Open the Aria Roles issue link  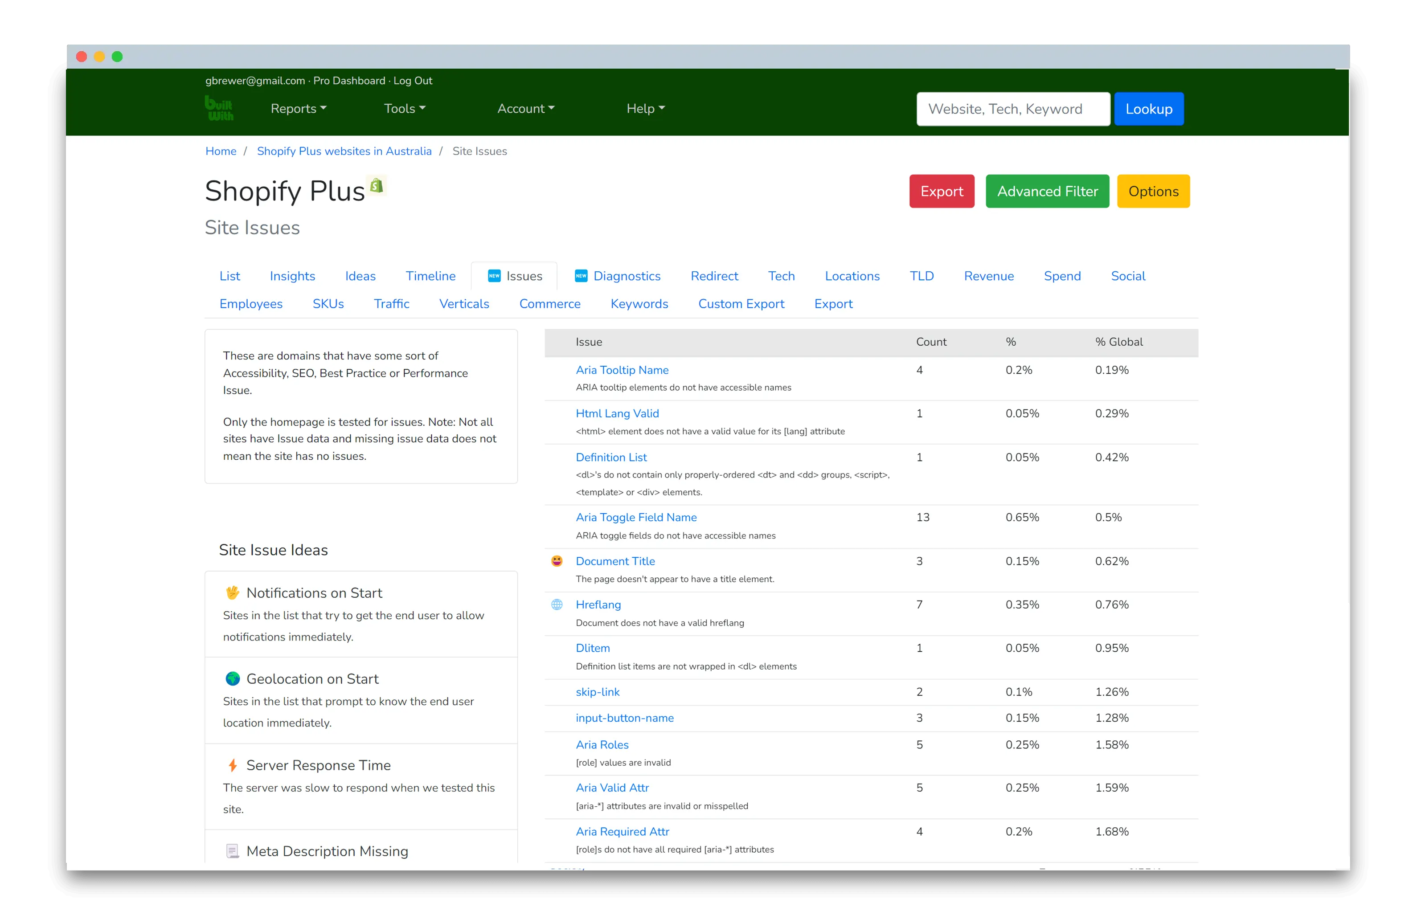click(x=602, y=744)
